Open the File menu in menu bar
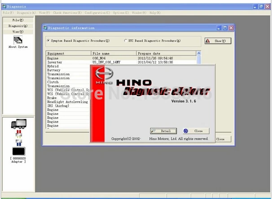Viewport: 273px width, 199px height. (x=8, y=13)
